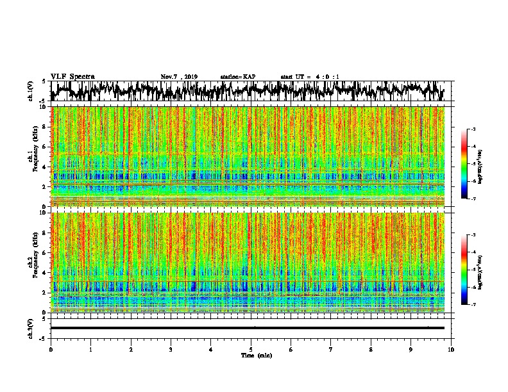This screenshot has width=508, height=392.
Task: Click time axis tick label "2"
Action: [x=131, y=350]
